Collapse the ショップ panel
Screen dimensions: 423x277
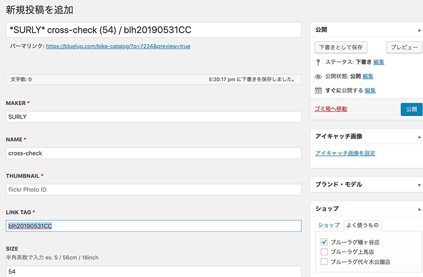pyautogui.click(x=419, y=209)
